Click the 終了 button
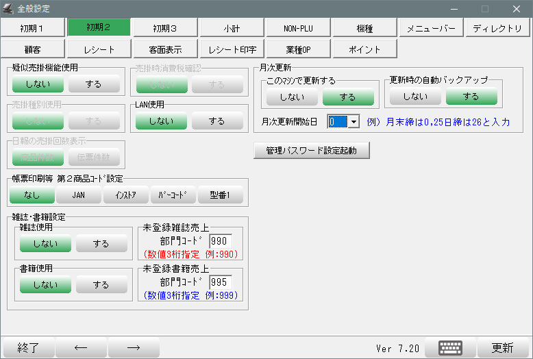Screen dimensions: 533x359 tap(28, 347)
